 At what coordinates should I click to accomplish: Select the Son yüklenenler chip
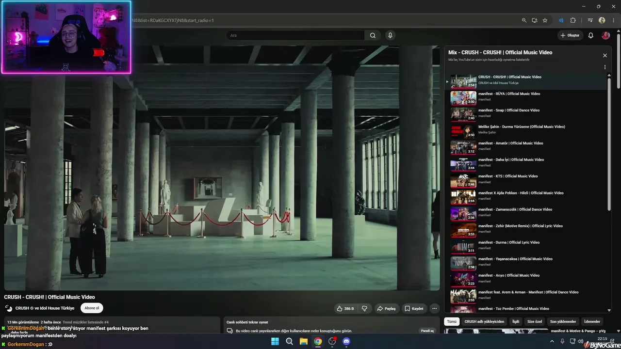coord(563,321)
